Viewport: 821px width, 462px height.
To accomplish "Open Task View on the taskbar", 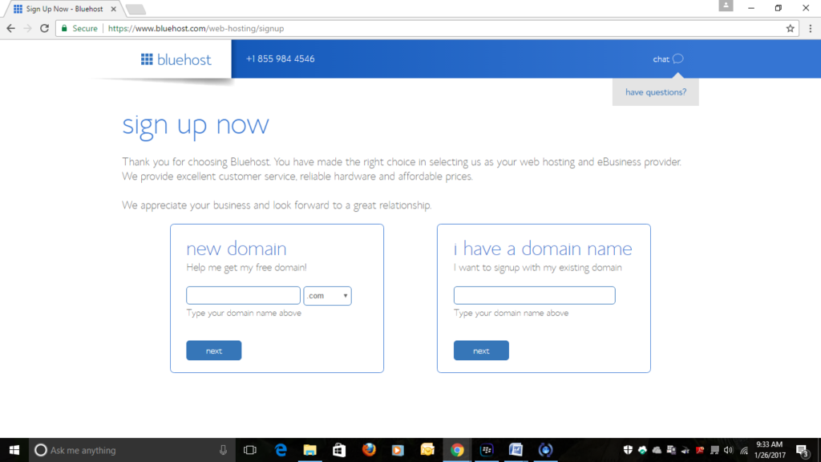I will pos(249,450).
